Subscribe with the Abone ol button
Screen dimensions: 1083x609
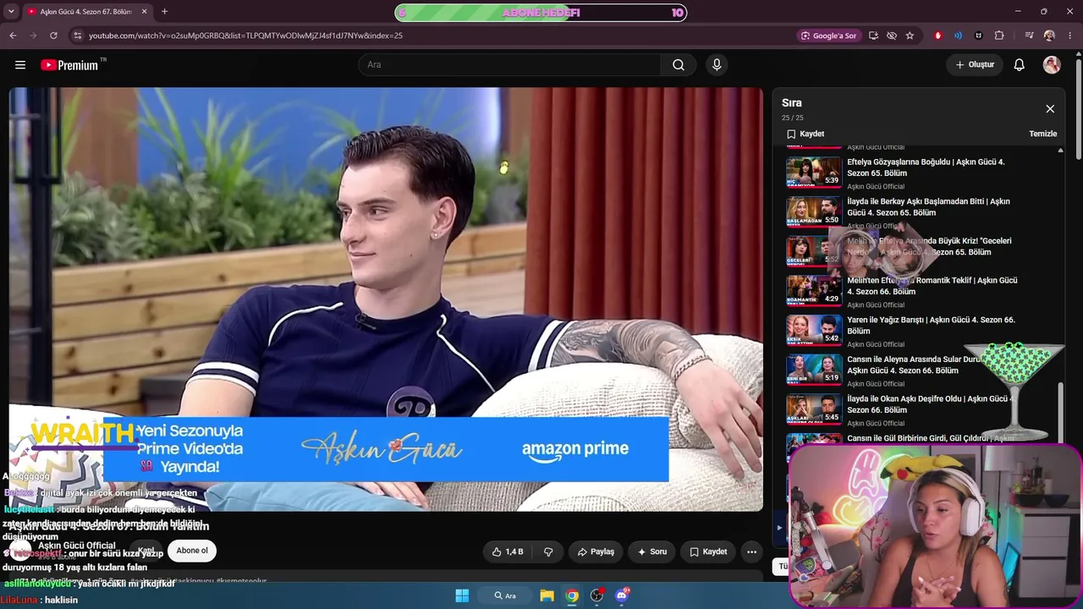tap(192, 551)
